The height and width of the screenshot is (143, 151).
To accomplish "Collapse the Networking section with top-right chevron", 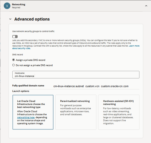I will point(146,6).
